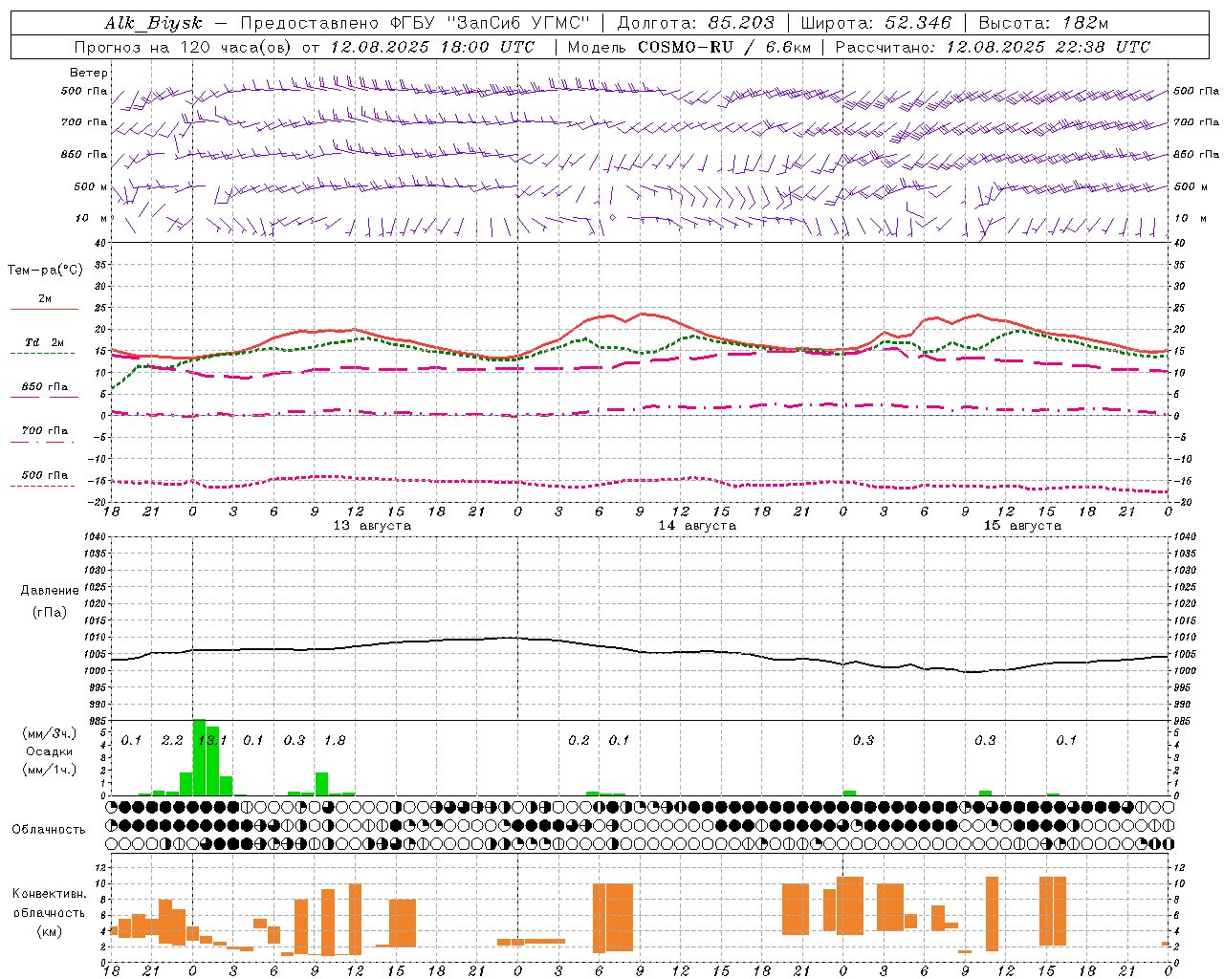
Task: Select the provider text ФГБУ "ЗапСиб УГМС"
Action: tap(492, 23)
